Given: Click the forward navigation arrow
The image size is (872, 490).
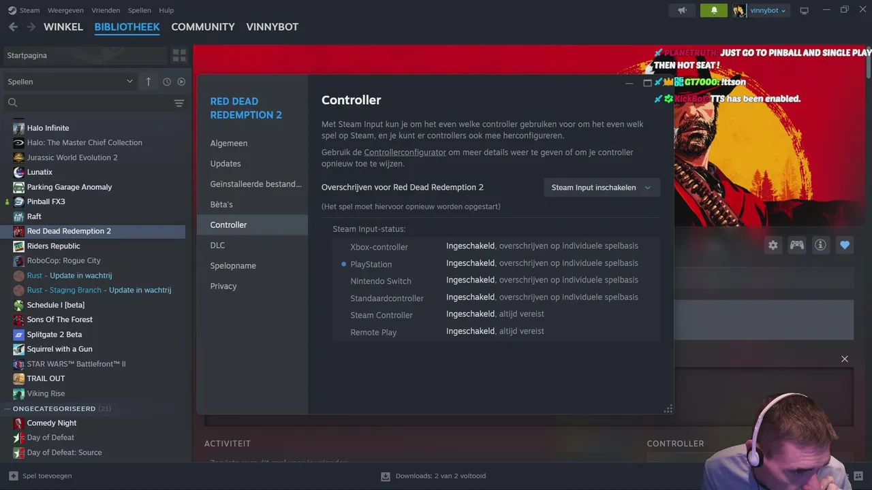Looking at the screenshot, I should (31, 27).
